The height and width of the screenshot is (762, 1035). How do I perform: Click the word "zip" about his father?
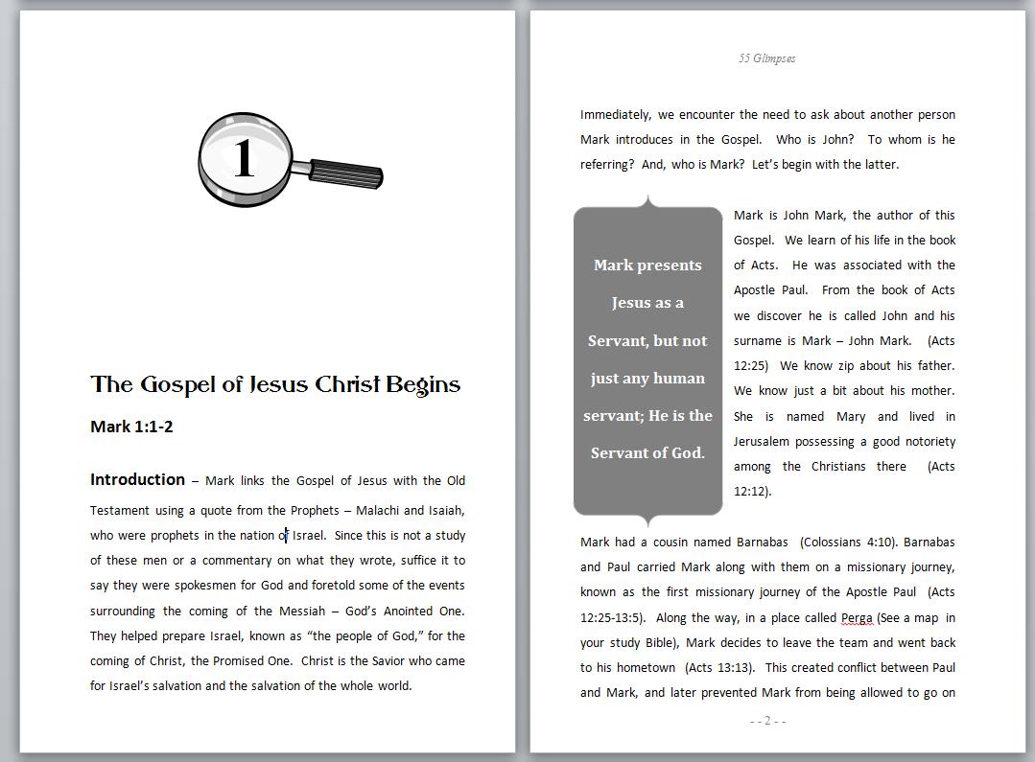846,366
